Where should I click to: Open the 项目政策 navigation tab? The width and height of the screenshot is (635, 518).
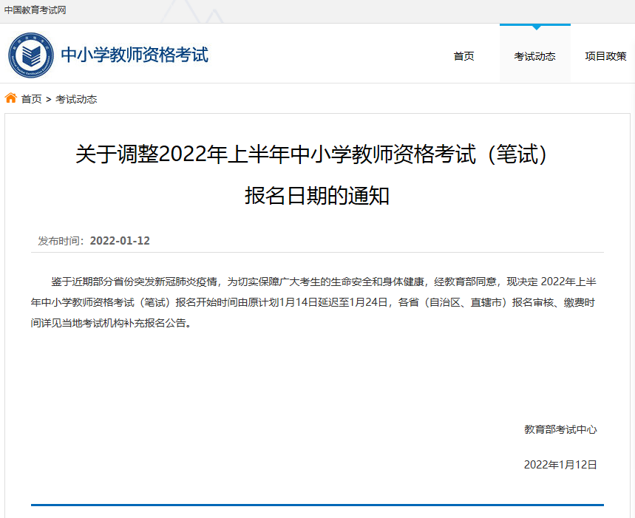[605, 56]
